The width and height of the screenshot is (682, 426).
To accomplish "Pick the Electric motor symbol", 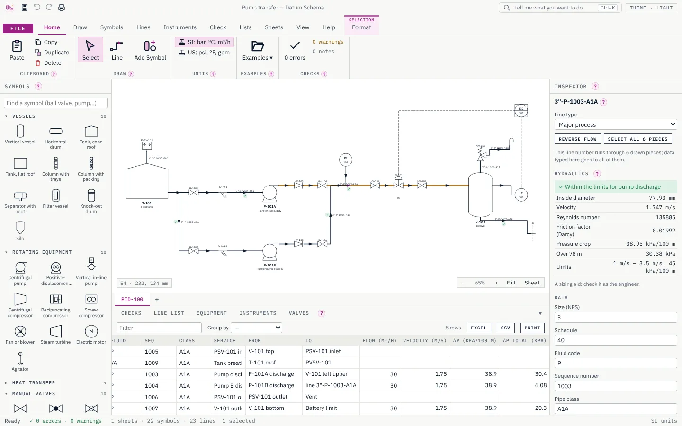I will (x=91, y=335).
